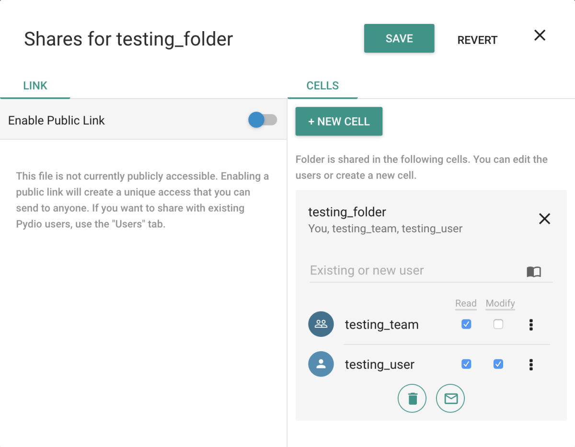Click the trash delete cell icon
Image resolution: width=575 pixels, height=447 pixels.
pos(412,399)
